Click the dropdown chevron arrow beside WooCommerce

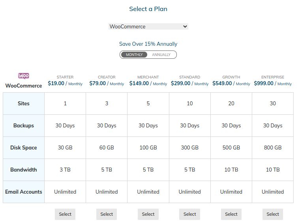tap(185, 26)
